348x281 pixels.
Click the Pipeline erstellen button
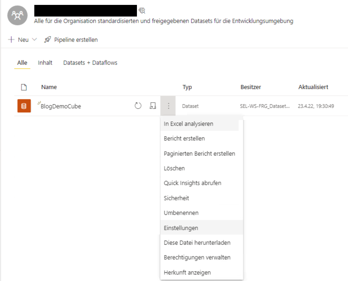click(71, 40)
